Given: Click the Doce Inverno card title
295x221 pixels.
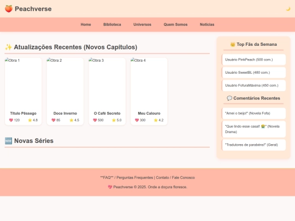Looking at the screenshot, I should click(65, 114).
